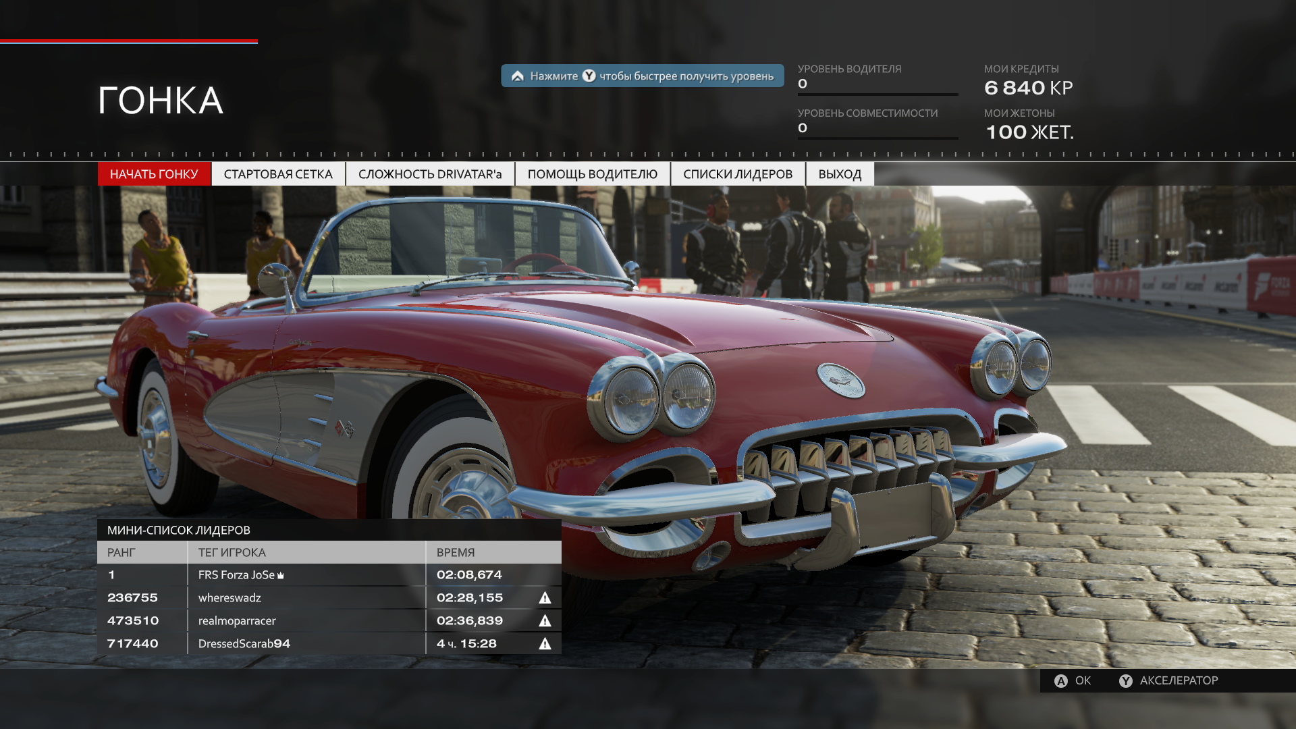Viewport: 1296px width, 729px height.
Task: Click the crown icon beside FRS Forza JoSe
Action: [x=281, y=576]
